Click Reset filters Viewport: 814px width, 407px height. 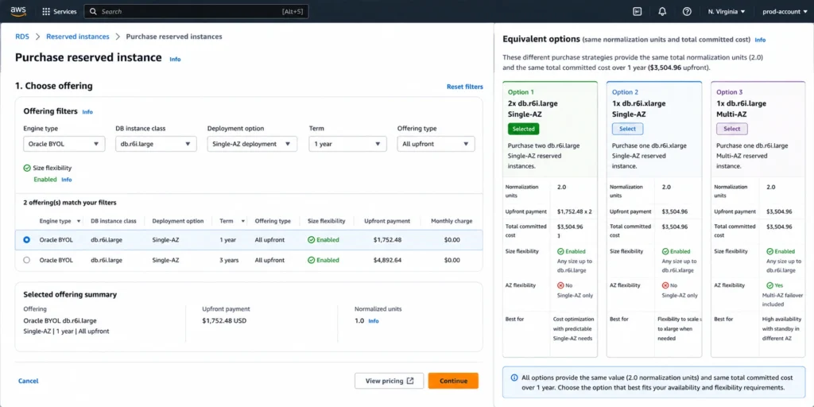(464, 87)
